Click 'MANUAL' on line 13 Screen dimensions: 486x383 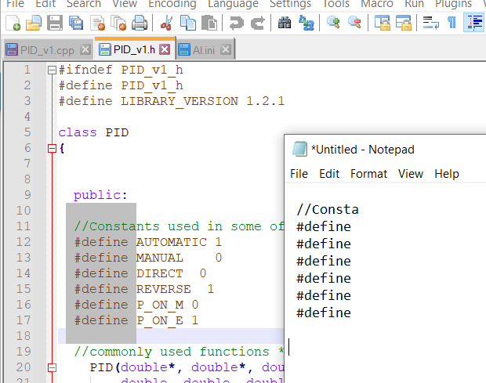[160, 258]
